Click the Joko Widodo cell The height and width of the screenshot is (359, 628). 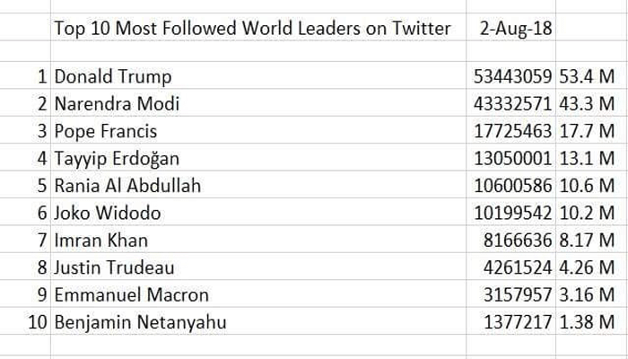pos(109,213)
